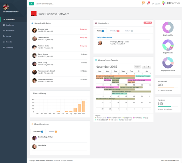Image resolution: width=182 pixels, height=163 pixels.
Task: Switch to the Today reminders tab
Action: (101, 31)
